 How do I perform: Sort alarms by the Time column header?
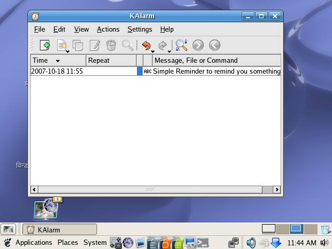tap(57, 60)
